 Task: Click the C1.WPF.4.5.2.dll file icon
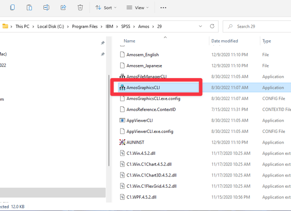[x=122, y=197]
